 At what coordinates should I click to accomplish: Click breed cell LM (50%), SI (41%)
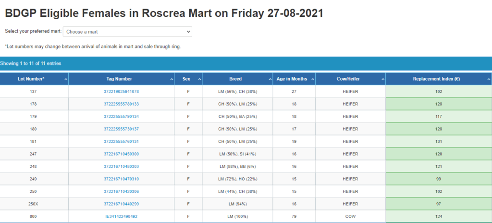pos(237,154)
